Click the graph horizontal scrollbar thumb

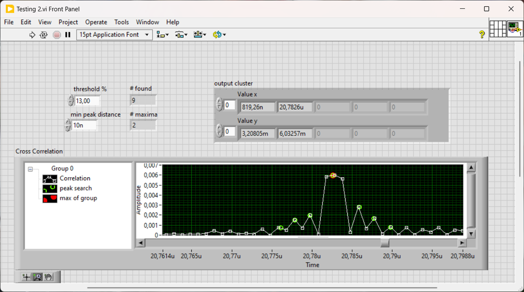pos(385,243)
